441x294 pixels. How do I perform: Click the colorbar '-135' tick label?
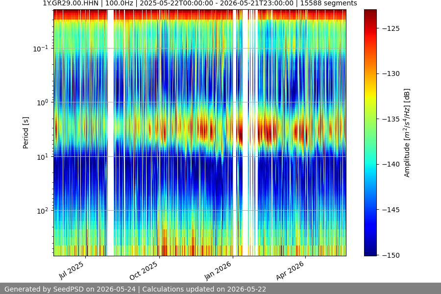(x=391, y=119)
